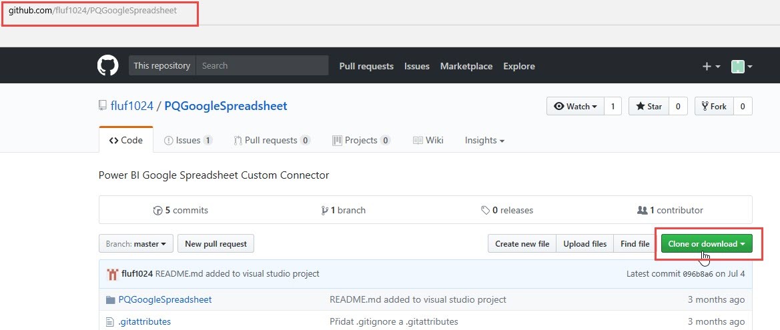Click This repository search scope label

pyautogui.click(x=161, y=65)
